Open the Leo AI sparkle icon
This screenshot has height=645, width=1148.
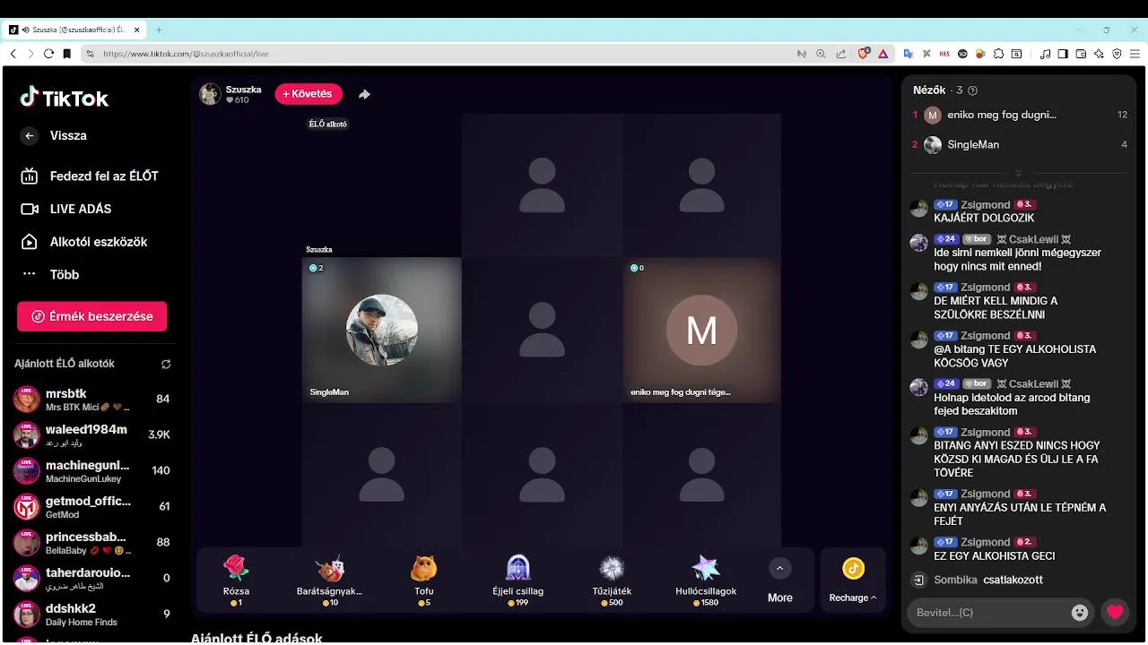[1099, 54]
